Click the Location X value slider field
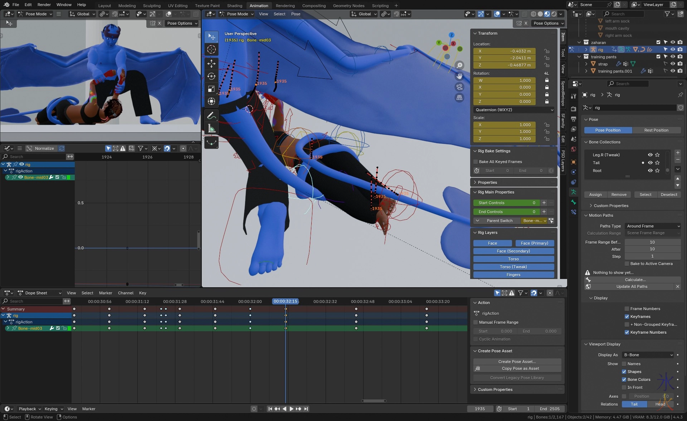 [505, 51]
